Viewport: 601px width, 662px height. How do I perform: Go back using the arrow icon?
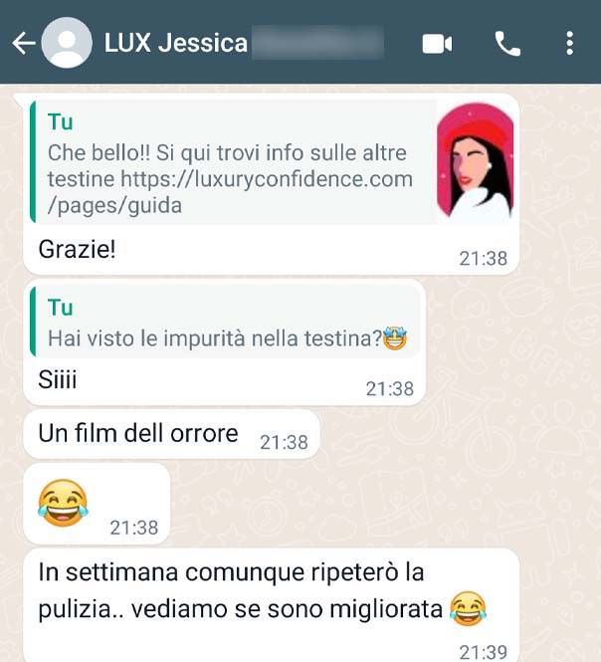[x=23, y=43]
